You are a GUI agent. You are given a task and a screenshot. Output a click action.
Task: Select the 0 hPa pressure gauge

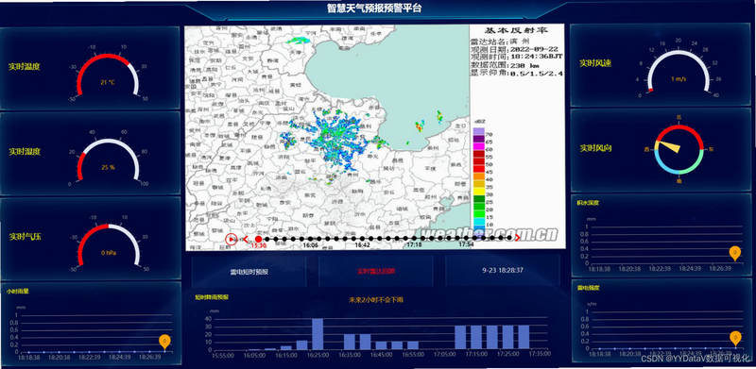click(x=108, y=246)
